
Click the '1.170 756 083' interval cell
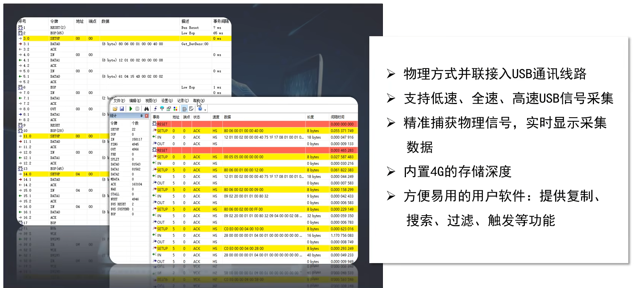coord(342,236)
